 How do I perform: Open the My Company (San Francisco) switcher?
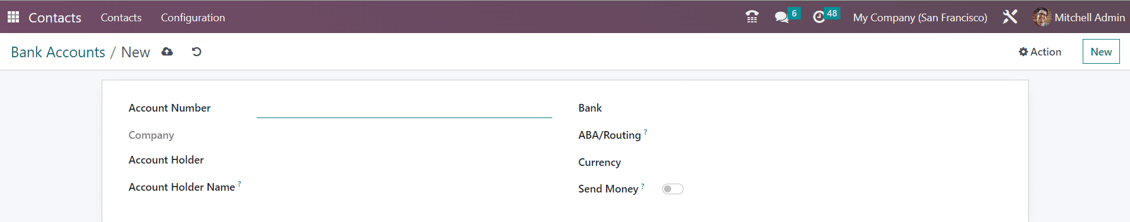coord(920,18)
